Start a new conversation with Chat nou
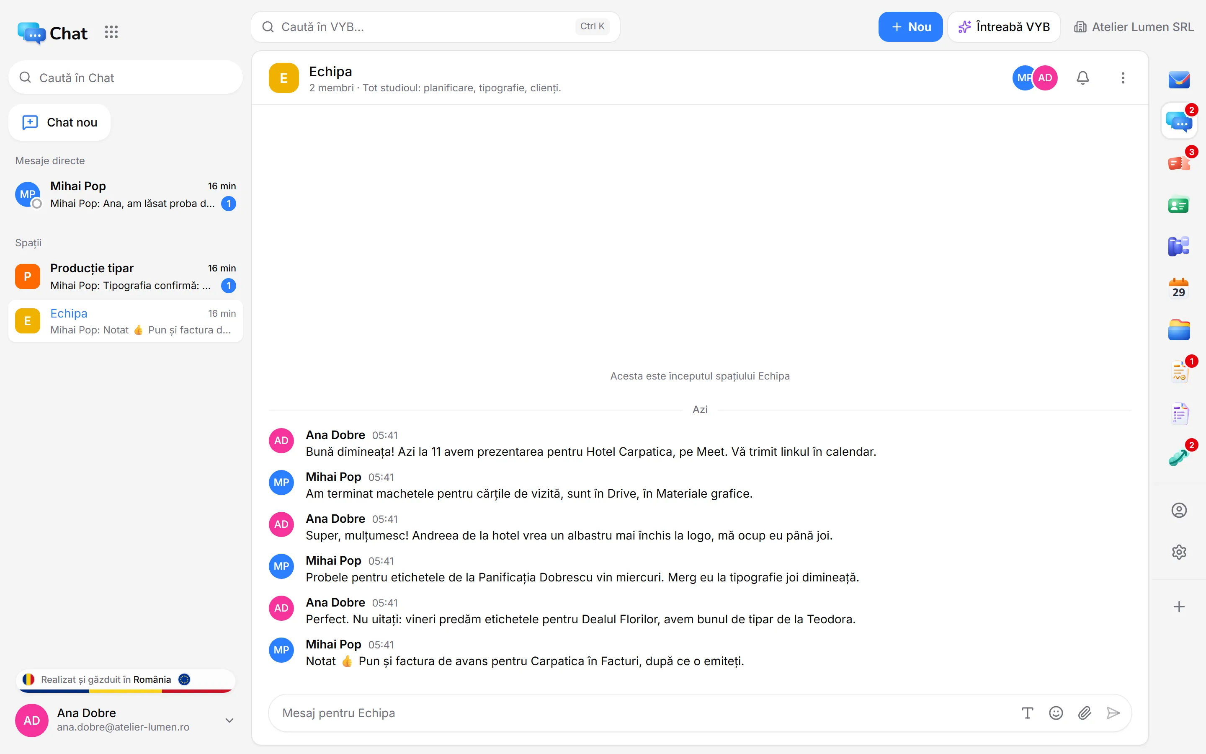Viewport: 1206px width, 754px height. 60,122
